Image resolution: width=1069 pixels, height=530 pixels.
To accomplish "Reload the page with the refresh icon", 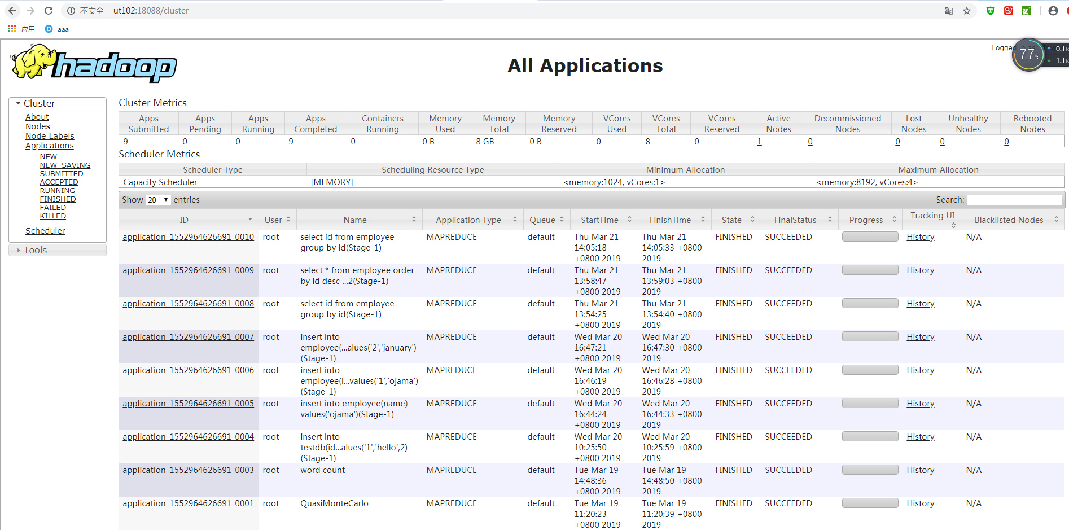I will coord(49,11).
